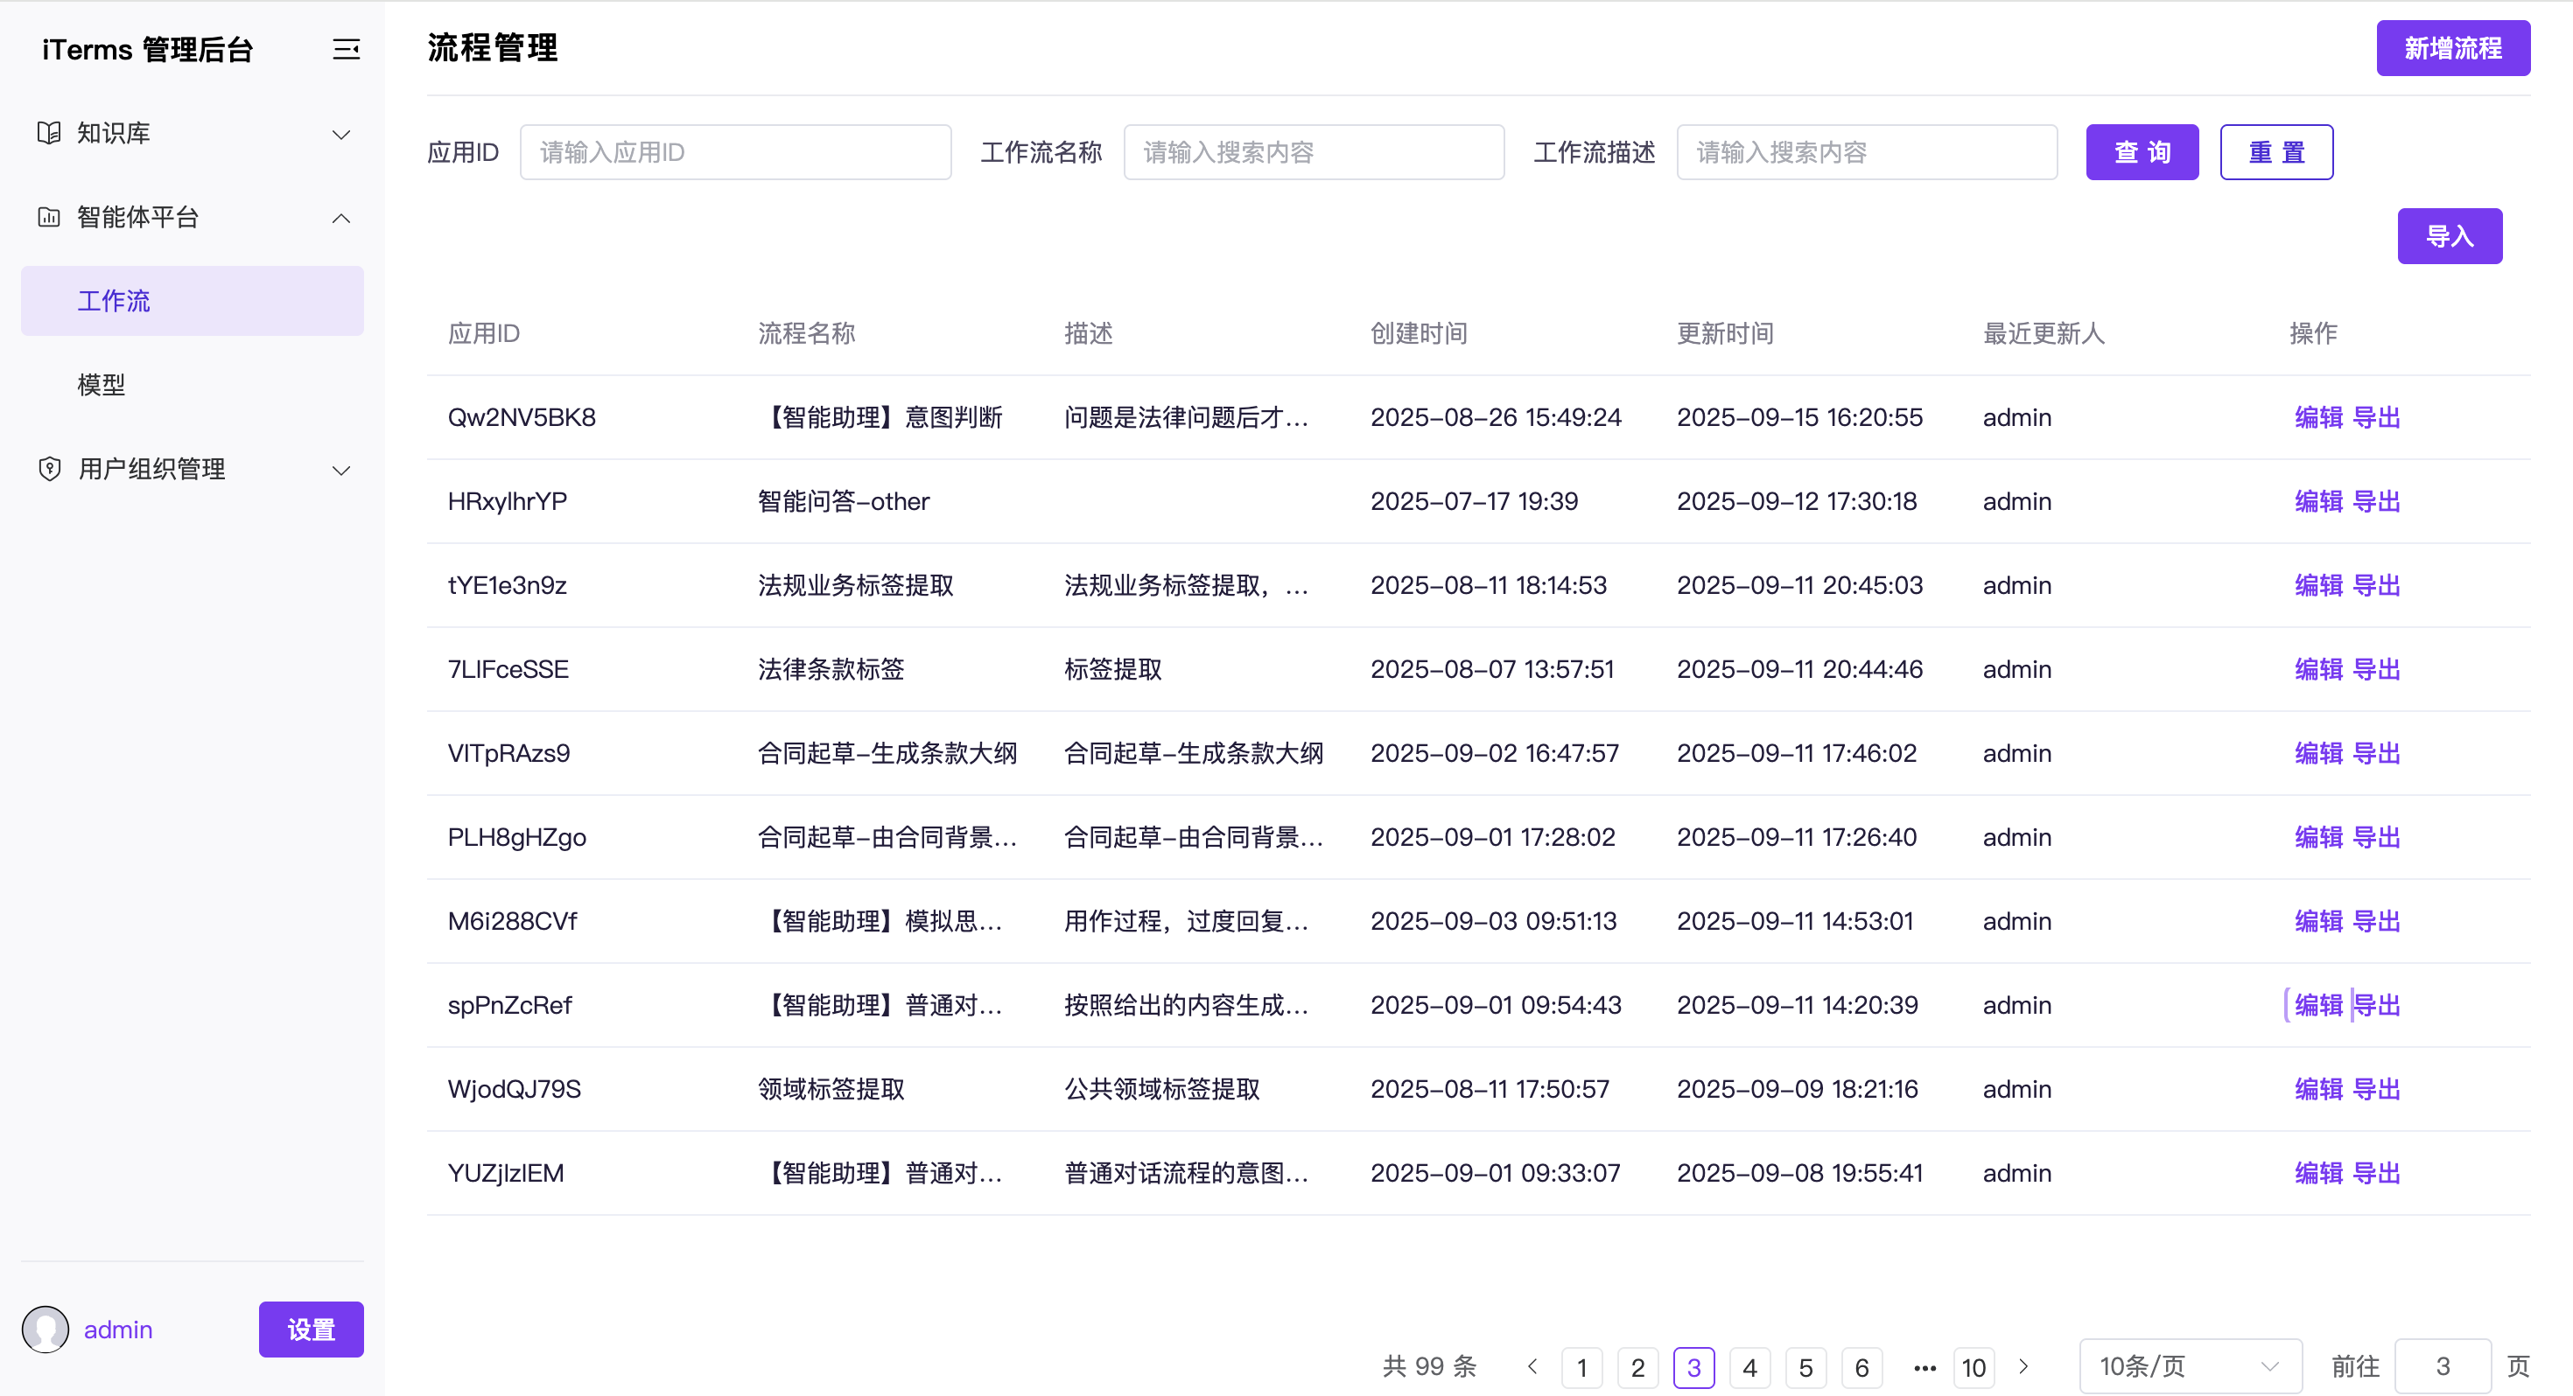Jump forward with pagination ellipsis

[x=1924, y=1367]
